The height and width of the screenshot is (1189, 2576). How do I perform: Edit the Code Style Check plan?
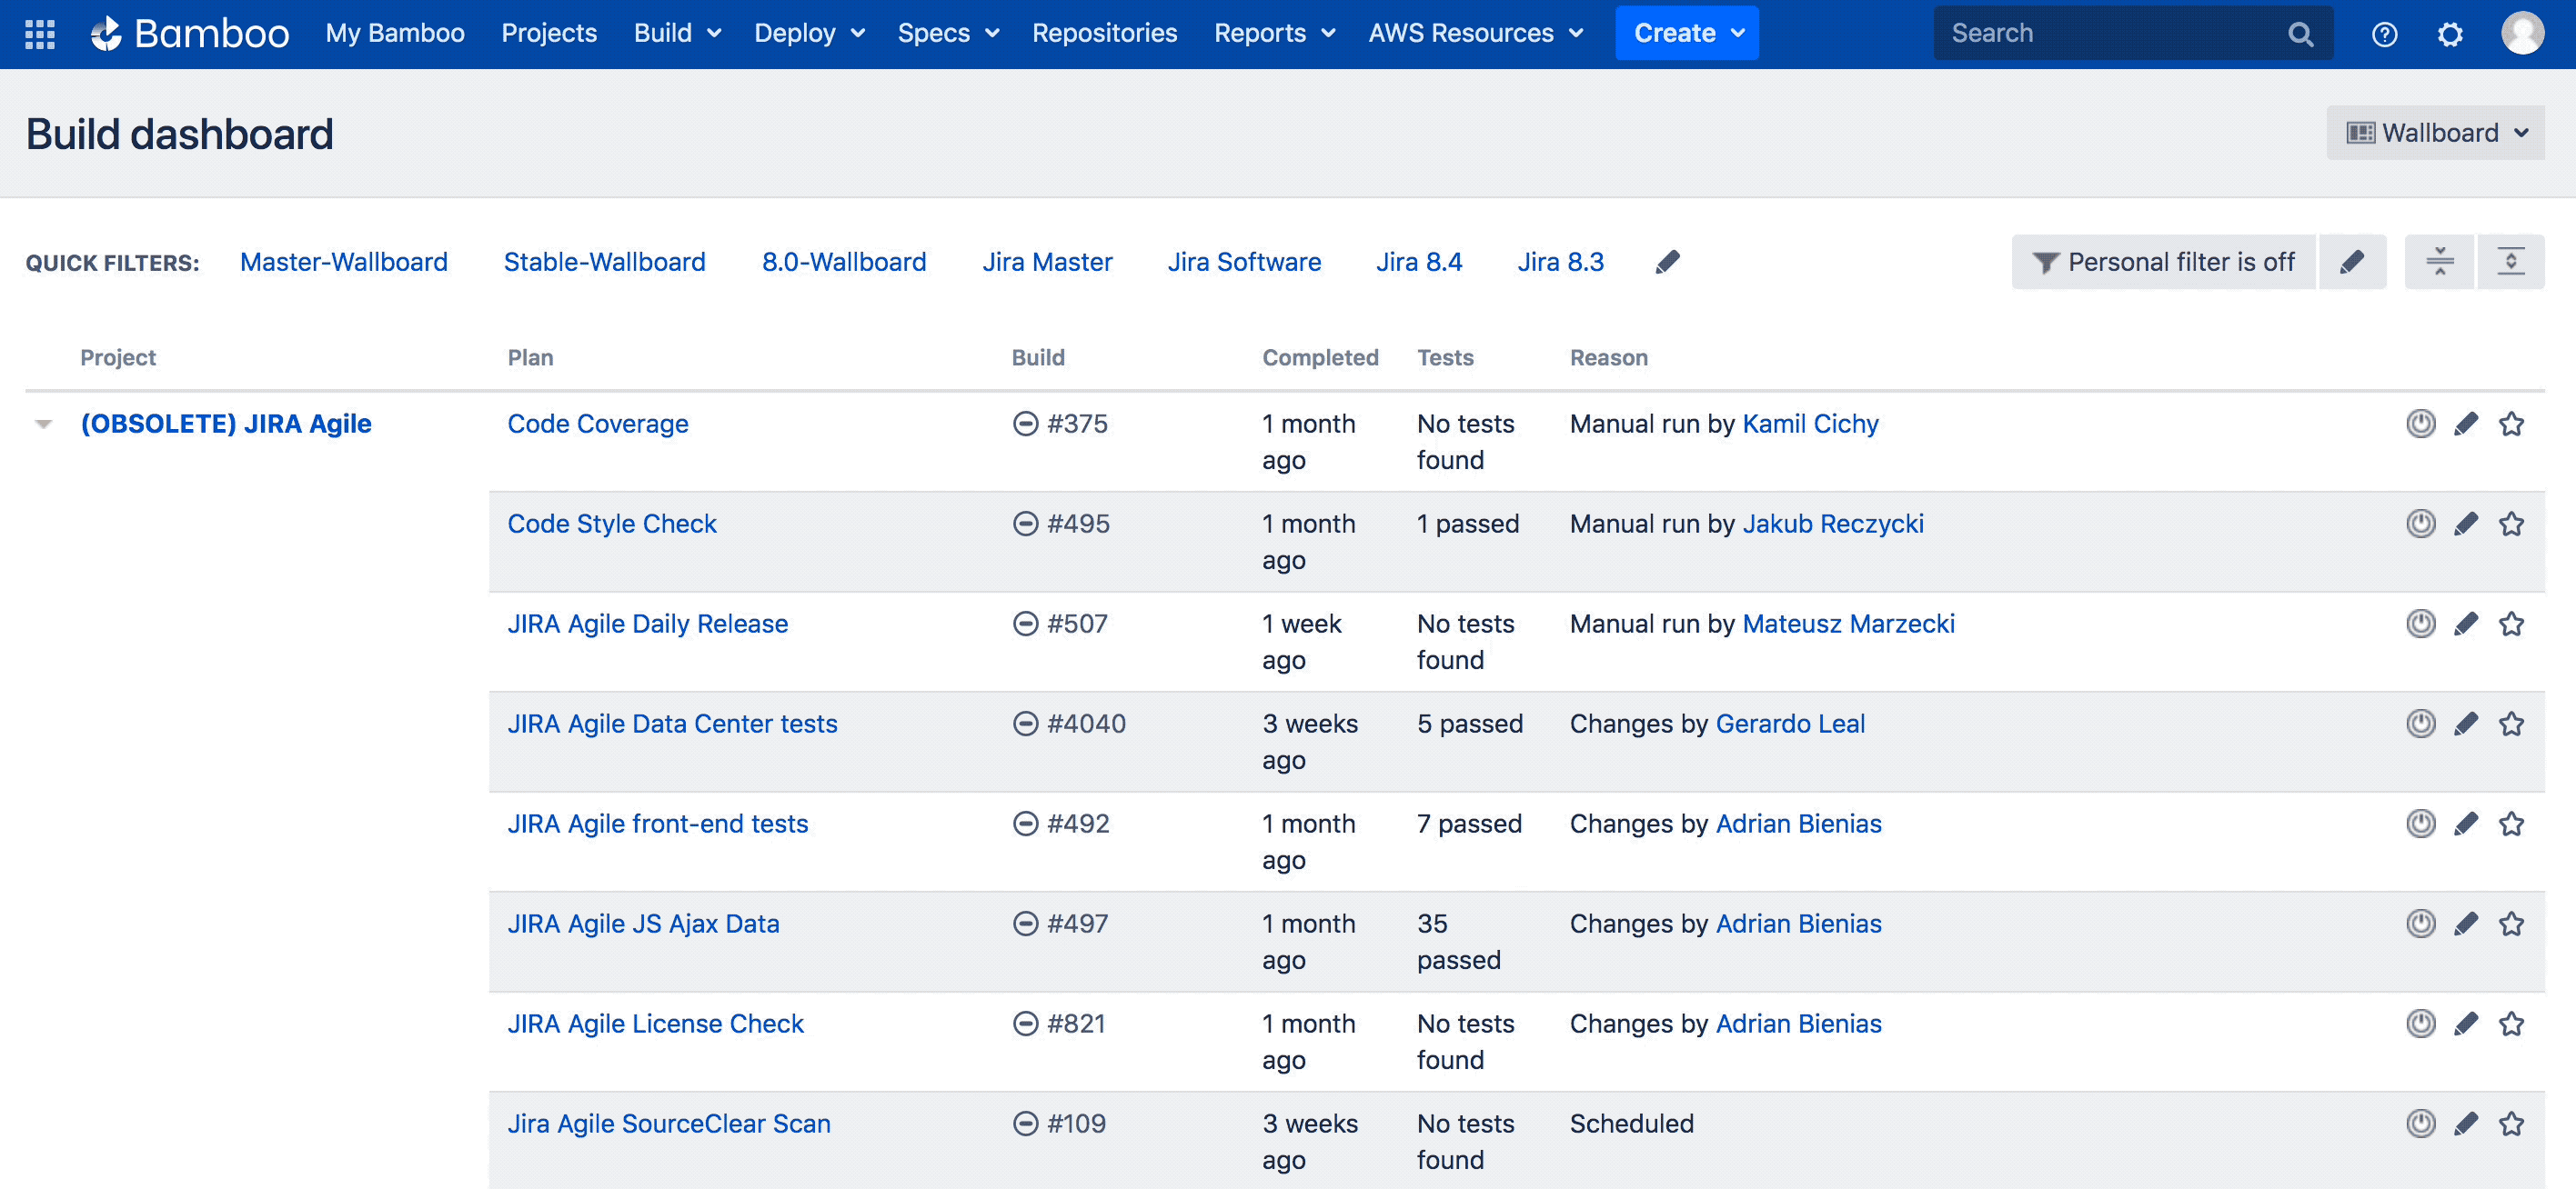(2466, 524)
